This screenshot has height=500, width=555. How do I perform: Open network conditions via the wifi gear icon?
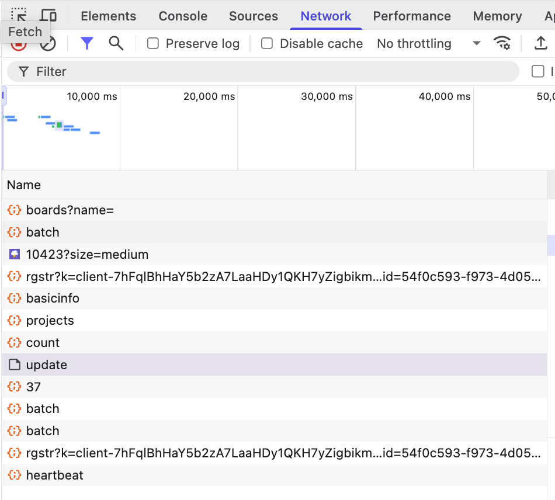tap(504, 43)
